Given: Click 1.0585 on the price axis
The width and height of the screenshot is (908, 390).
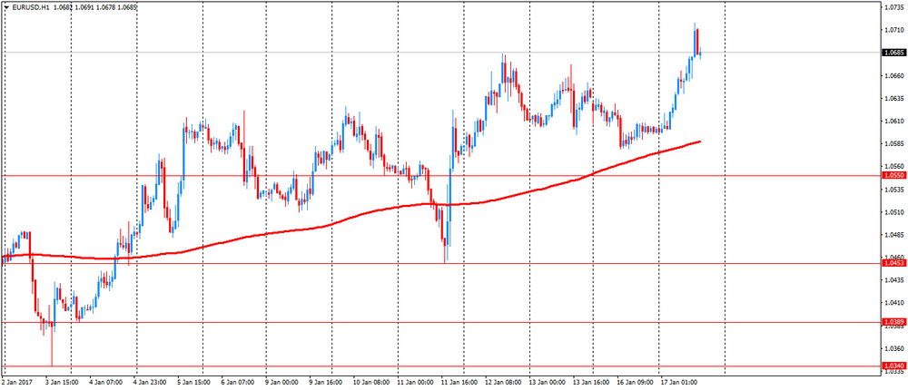Looking at the screenshot, I should 893,143.
